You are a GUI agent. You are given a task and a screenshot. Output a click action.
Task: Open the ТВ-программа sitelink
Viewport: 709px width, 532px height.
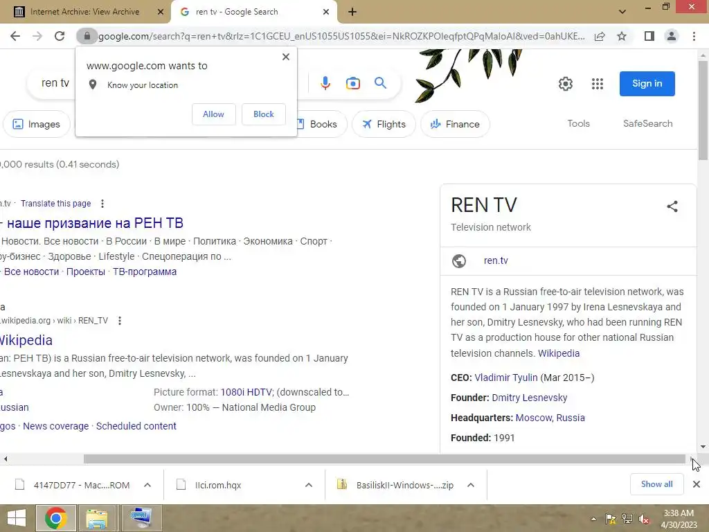pyautogui.click(x=145, y=272)
